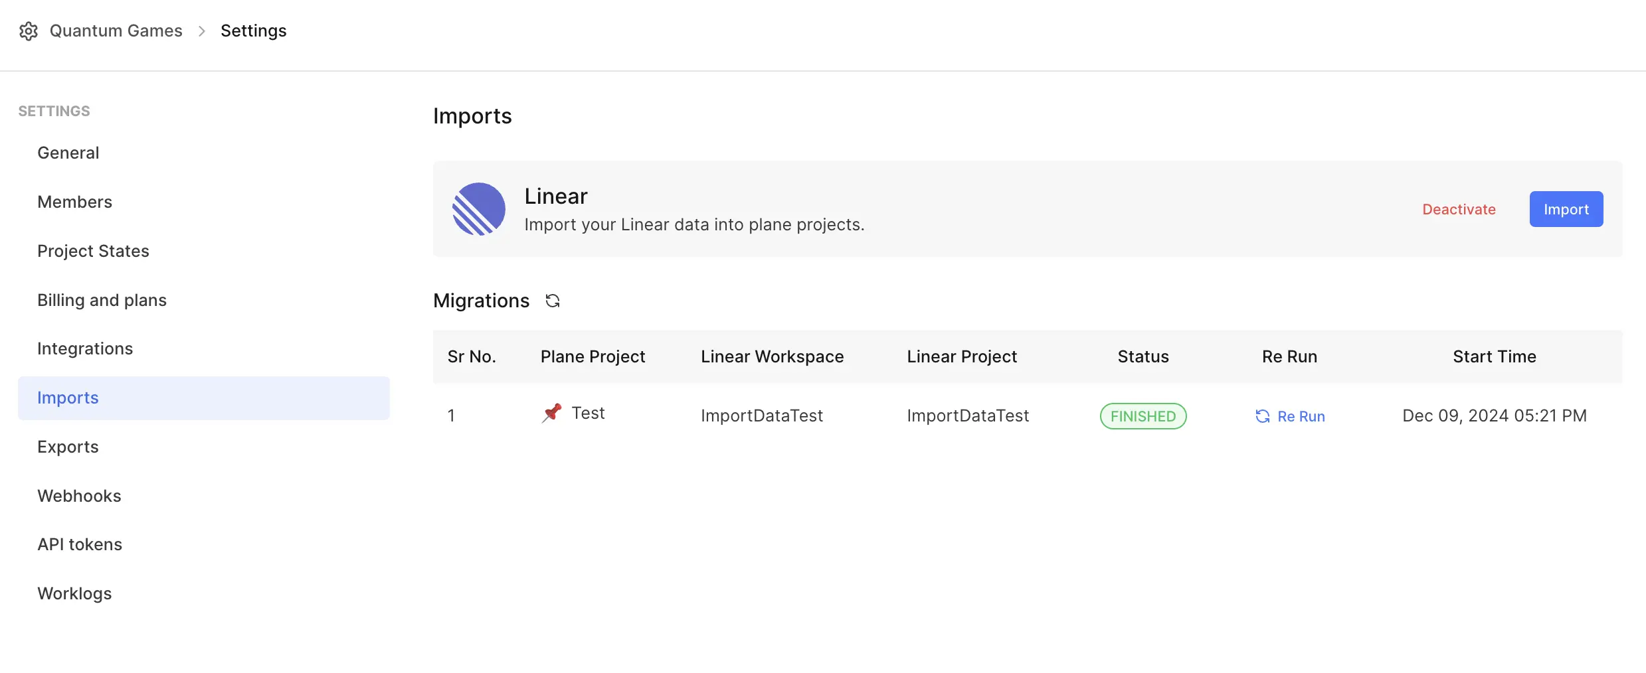This screenshot has width=1646, height=673.
Task: Click the Linear Project column header
Action: (x=962, y=356)
